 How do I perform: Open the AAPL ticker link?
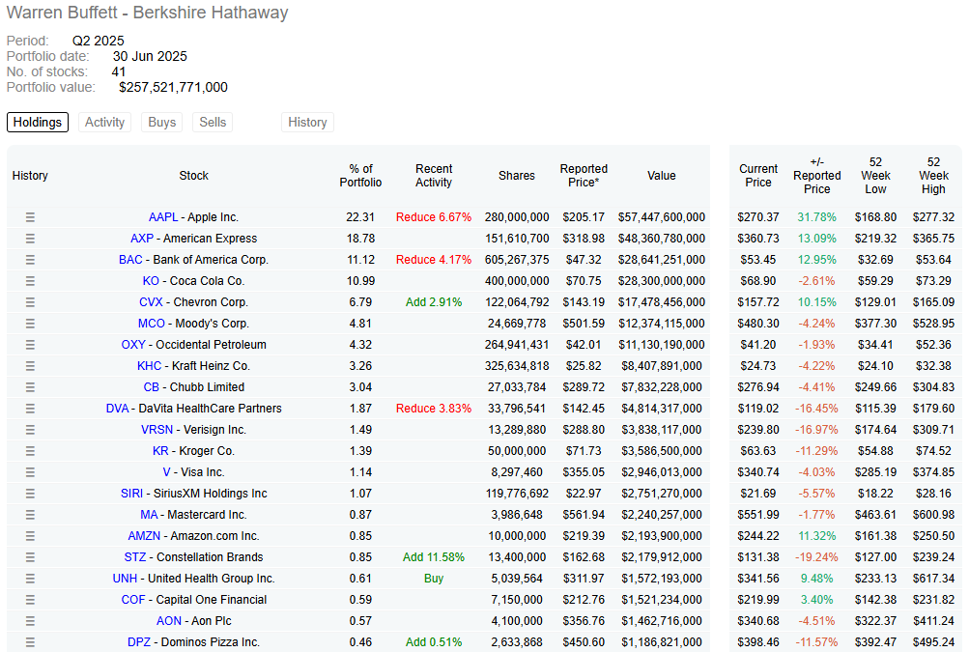click(x=162, y=217)
